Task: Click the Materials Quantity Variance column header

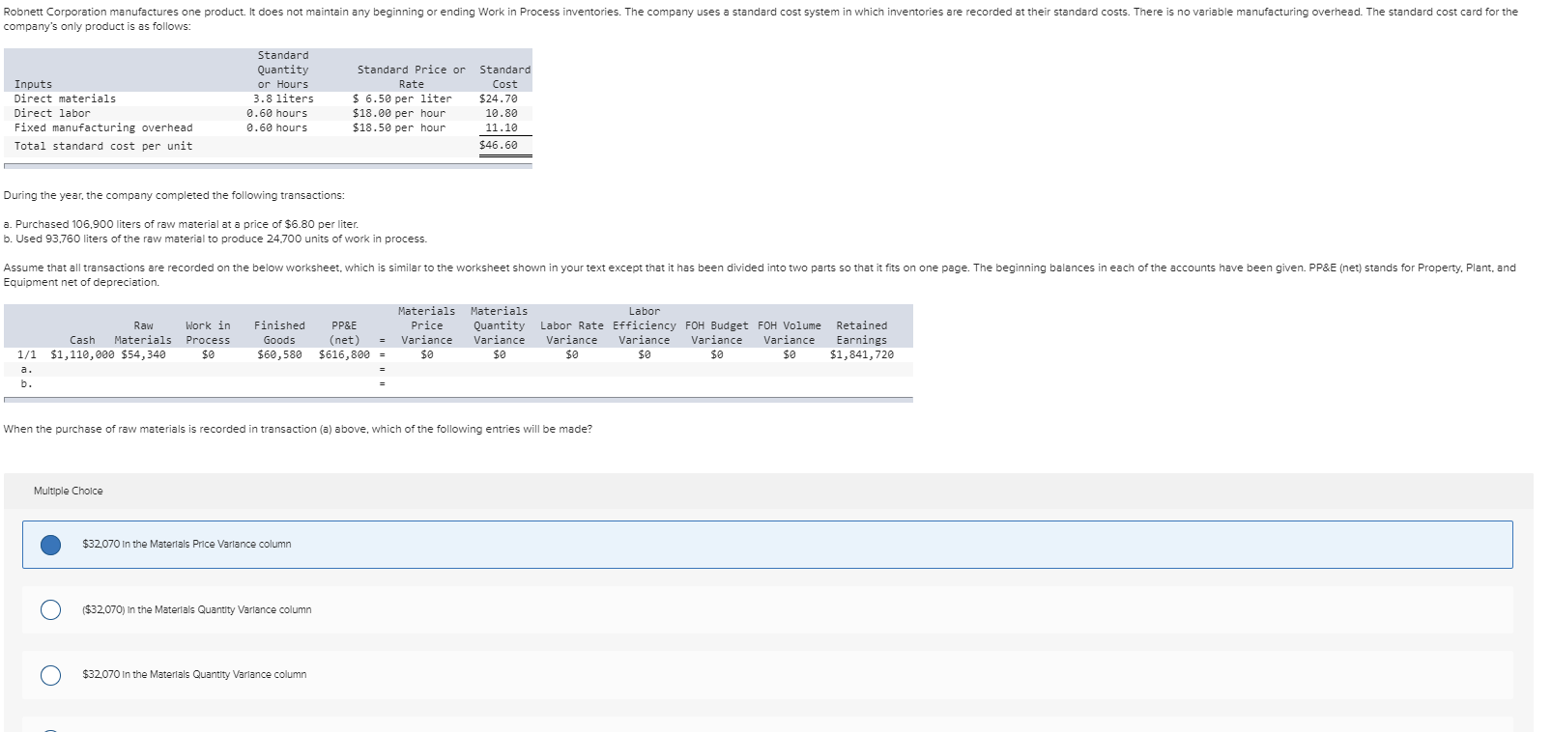Action: coord(500,325)
